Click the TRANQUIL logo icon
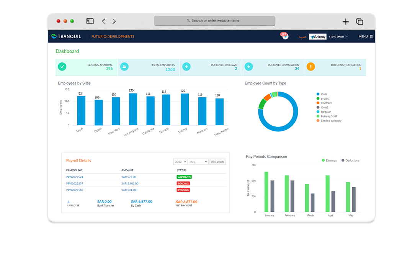The width and height of the screenshot is (402, 270). pyautogui.click(x=54, y=36)
